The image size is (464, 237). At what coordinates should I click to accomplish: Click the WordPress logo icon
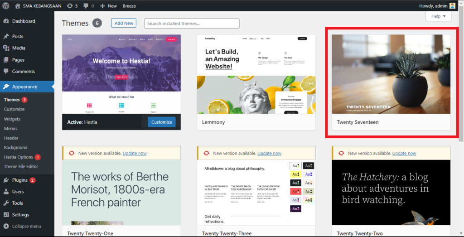pyautogui.click(x=6, y=5)
